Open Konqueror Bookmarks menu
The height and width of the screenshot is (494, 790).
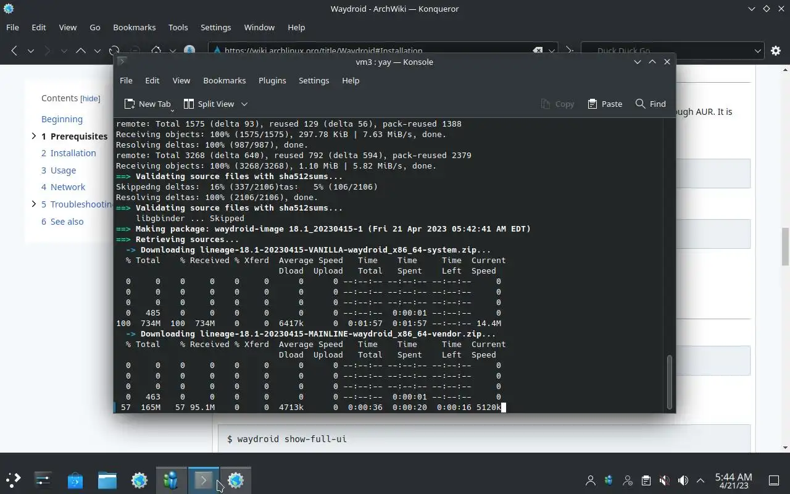pos(134,27)
